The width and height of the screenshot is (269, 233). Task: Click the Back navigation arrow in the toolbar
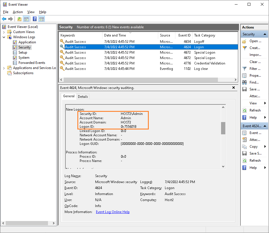click(x=4, y=19)
